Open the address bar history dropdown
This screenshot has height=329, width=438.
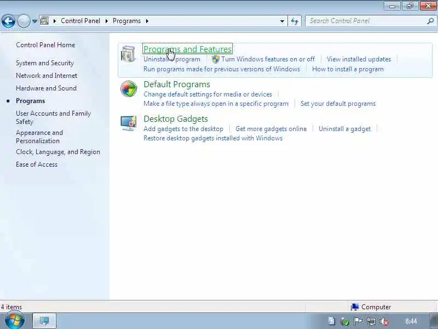pyautogui.click(x=282, y=21)
